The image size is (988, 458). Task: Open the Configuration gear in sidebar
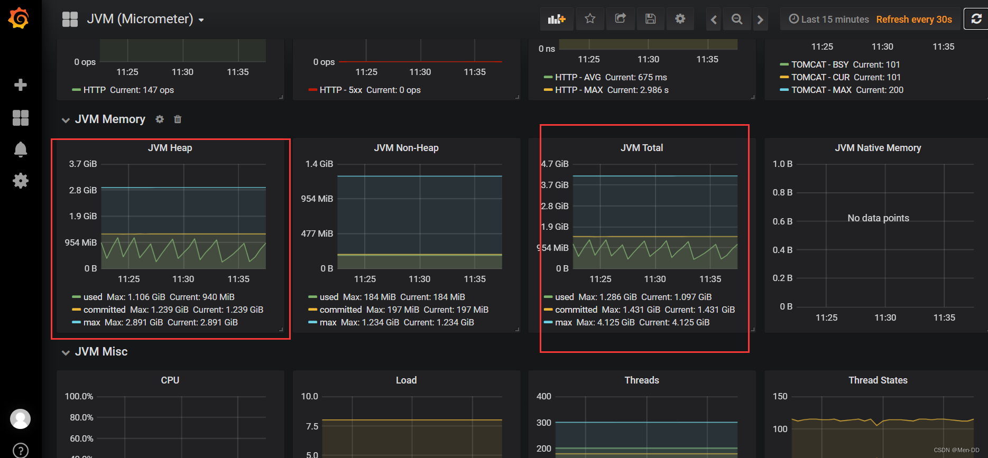click(x=20, y=181)
